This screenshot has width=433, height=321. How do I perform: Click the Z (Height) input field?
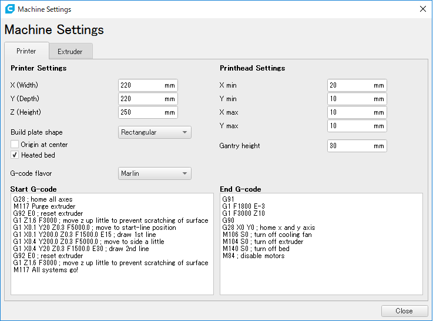[x=148, y=112]
